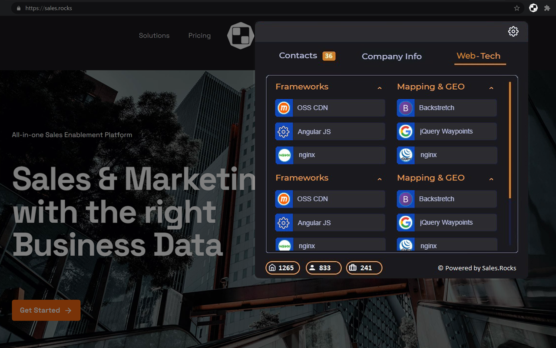Collapse the lower Frameworks section chevron
This screenshot has height=348, width=556.
(379, 179)
